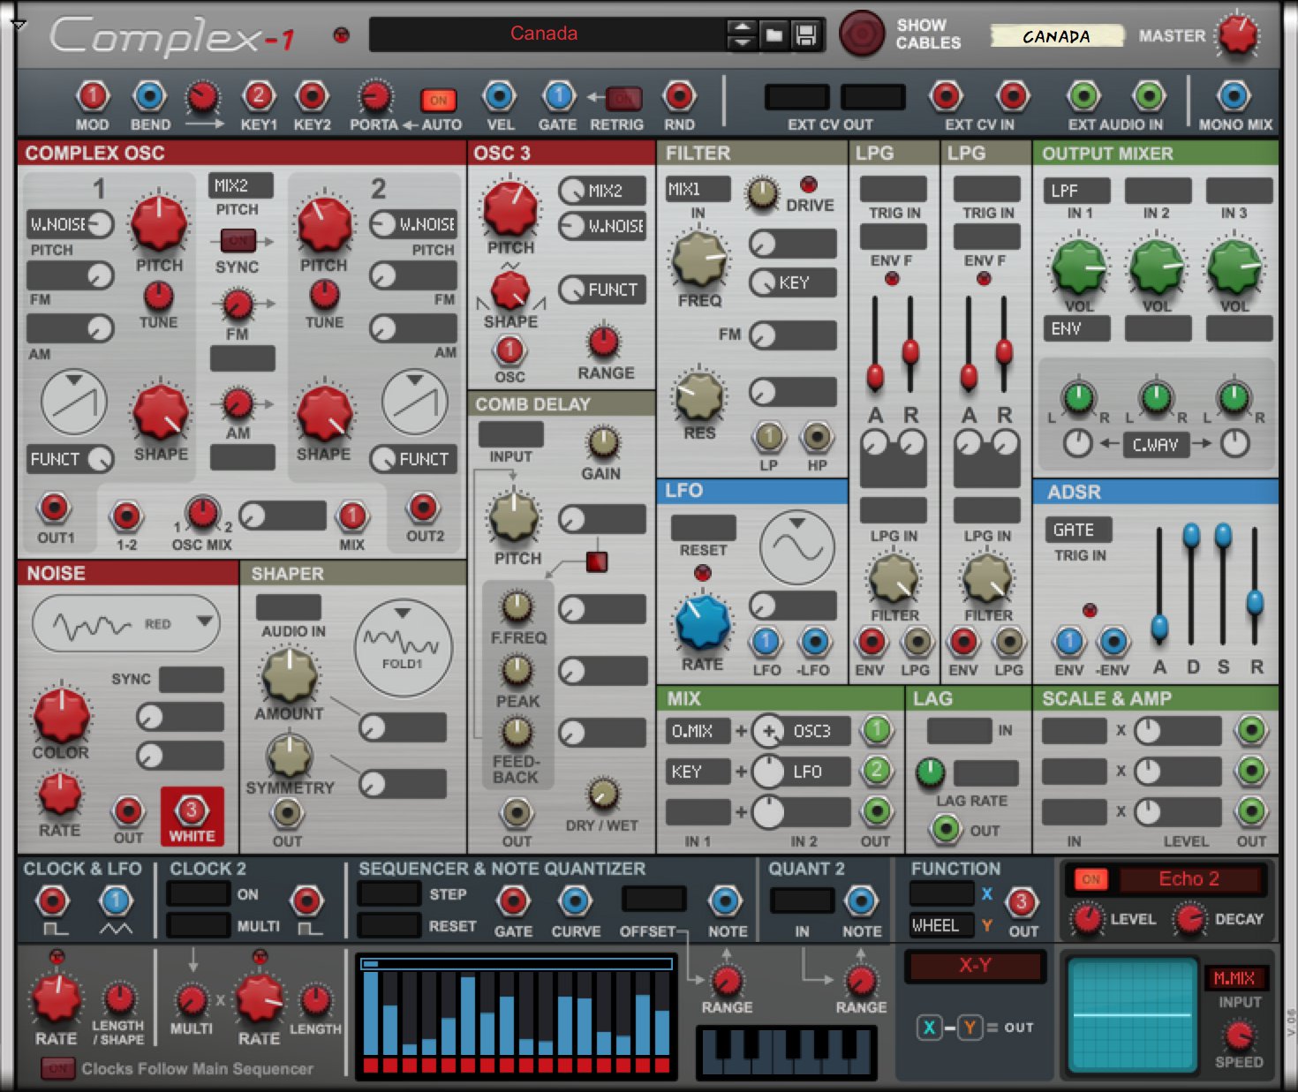Screen dimensions: 1298x1092
Task: Click the RND CV output jack
Action: pyautogui.click(x=678, y=97)
